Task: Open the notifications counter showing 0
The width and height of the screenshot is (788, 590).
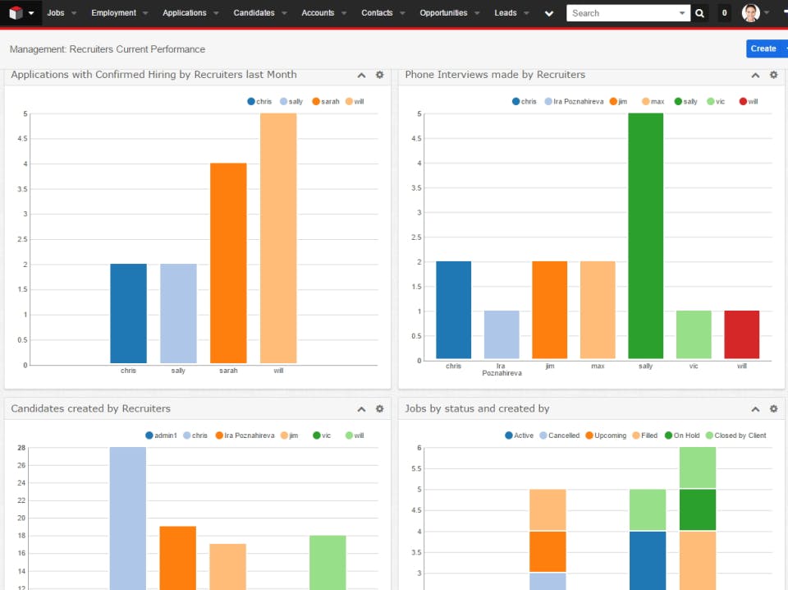Action: point(724,13)
